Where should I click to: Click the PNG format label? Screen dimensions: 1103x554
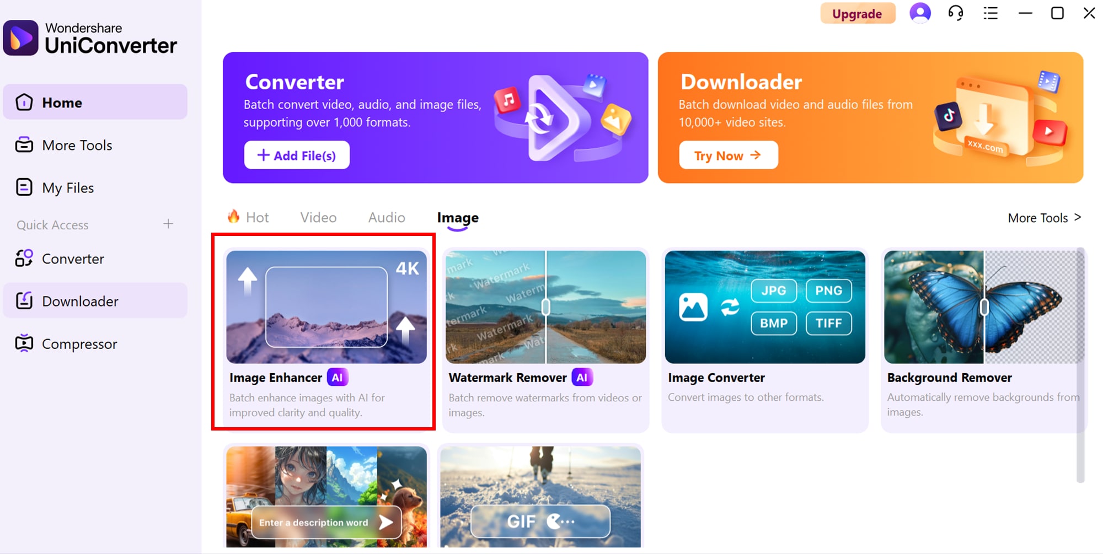point(828,291)
